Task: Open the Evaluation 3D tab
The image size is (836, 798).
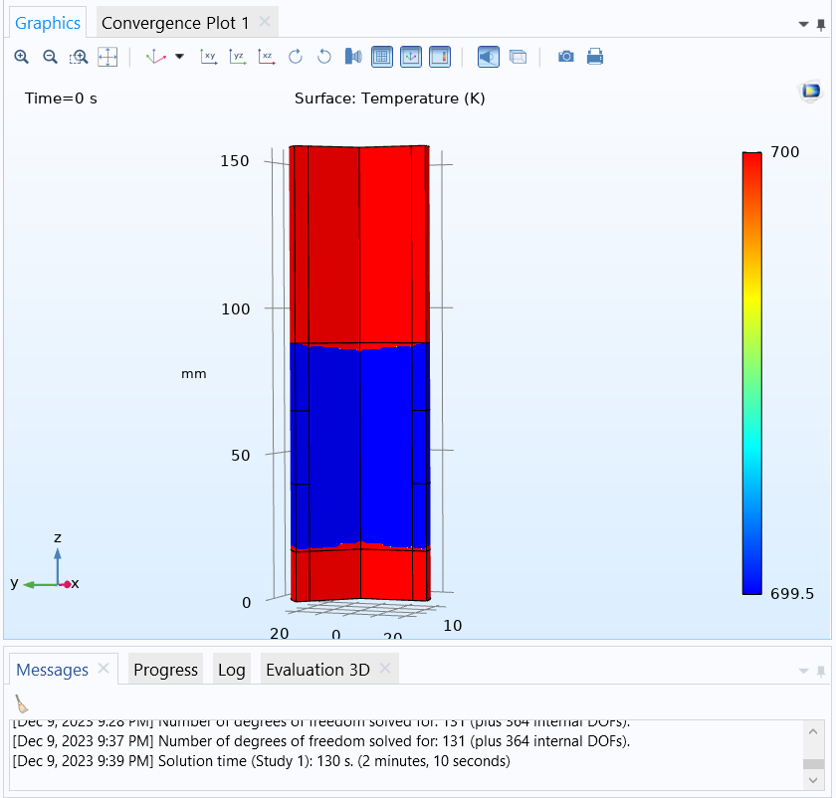Action: click(320, 670)
